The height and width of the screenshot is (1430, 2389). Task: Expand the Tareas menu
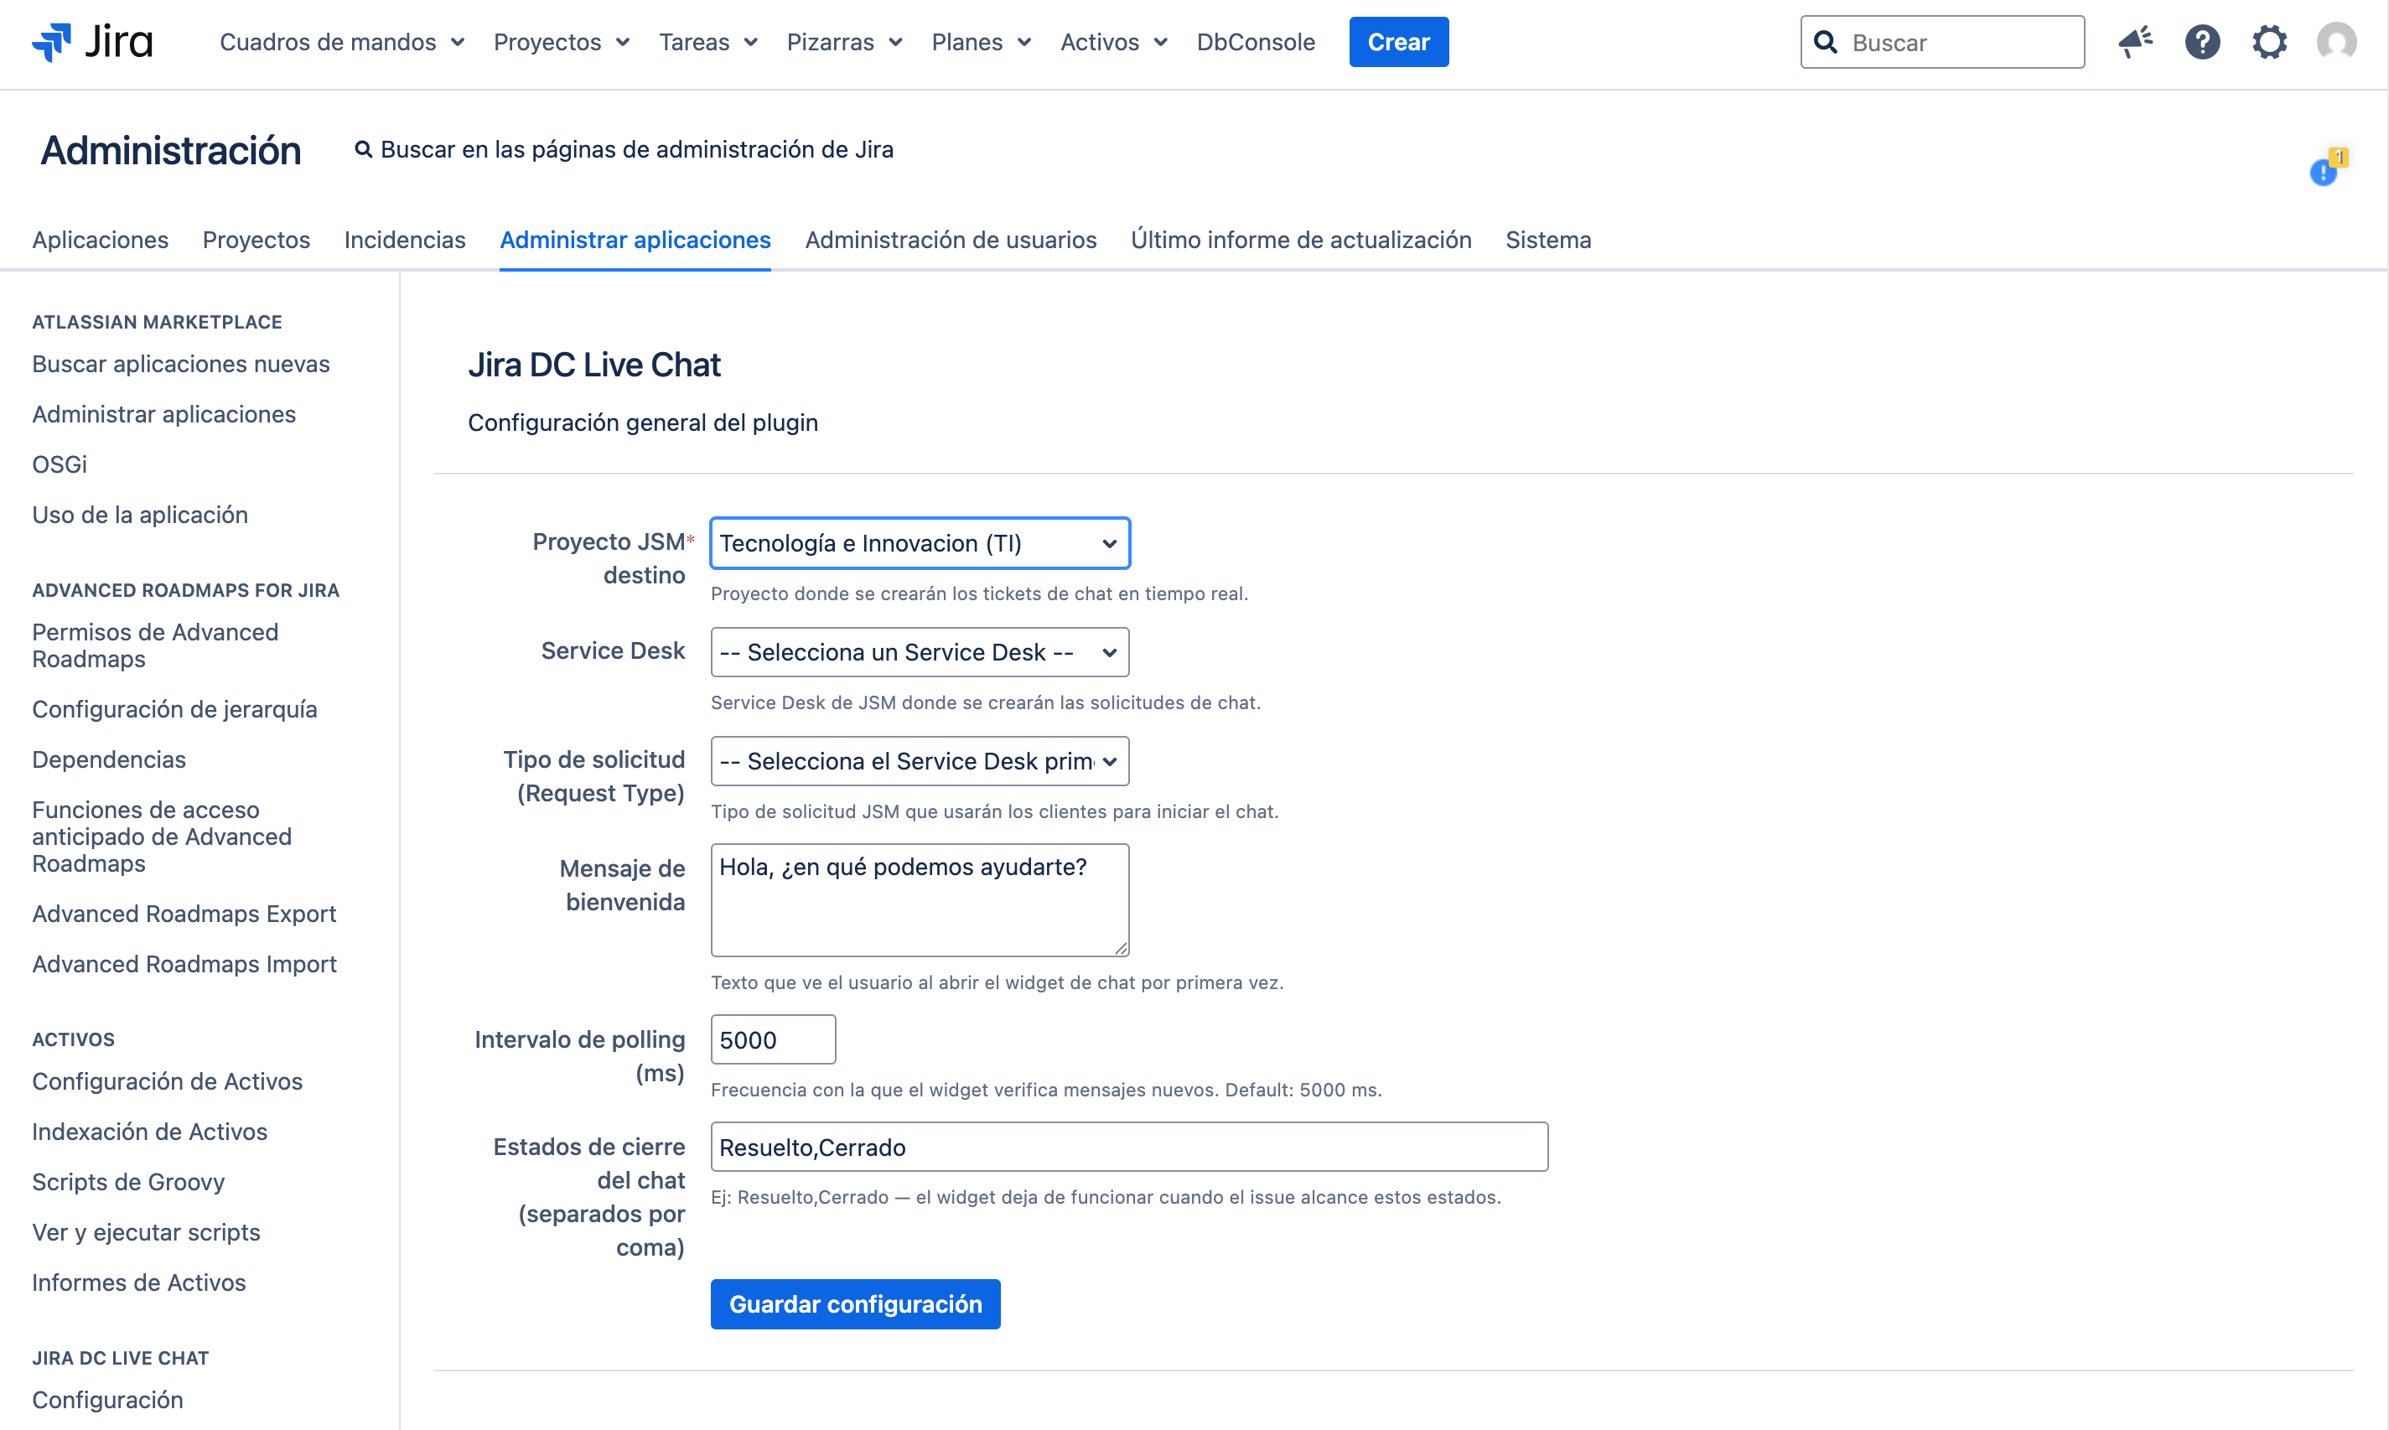(x=708, y=41)
